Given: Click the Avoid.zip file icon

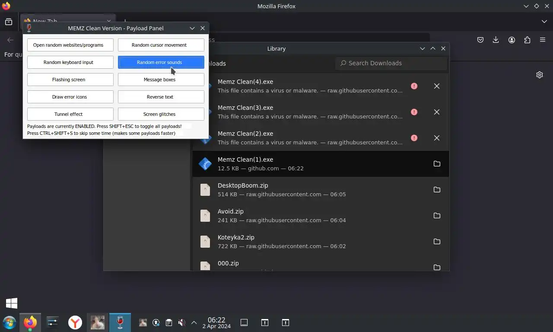Looking at the screenshot, I should click(205, 216).
